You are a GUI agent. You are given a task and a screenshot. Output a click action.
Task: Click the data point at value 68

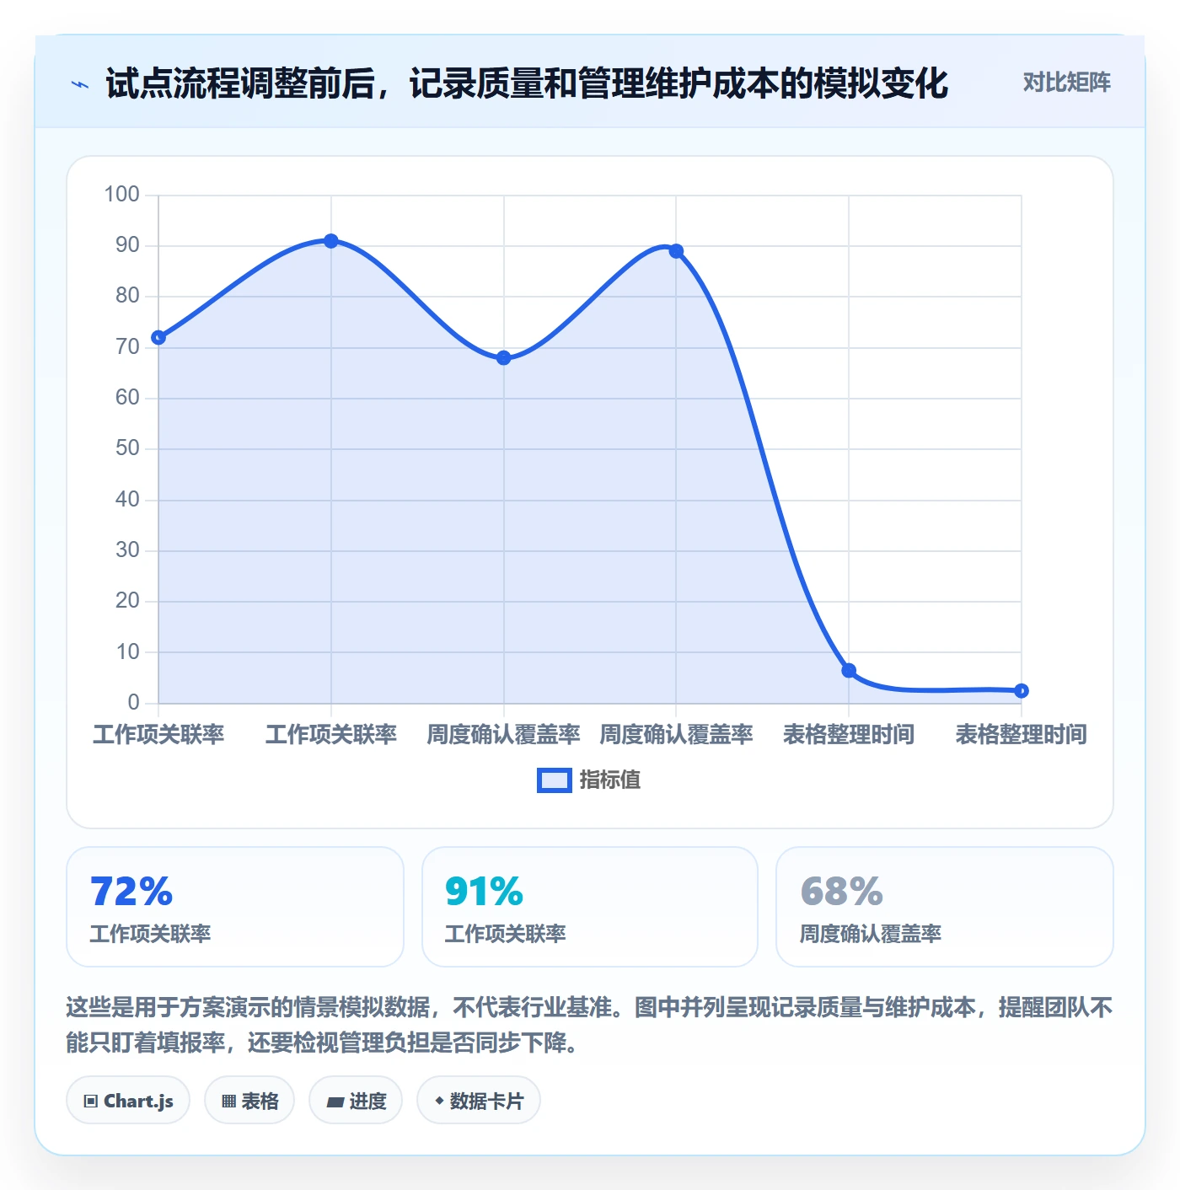coord(503,358)
